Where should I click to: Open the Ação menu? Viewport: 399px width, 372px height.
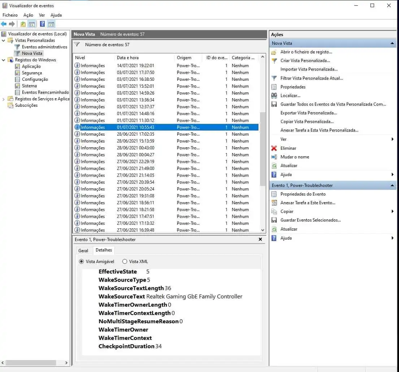coord(28,15)
